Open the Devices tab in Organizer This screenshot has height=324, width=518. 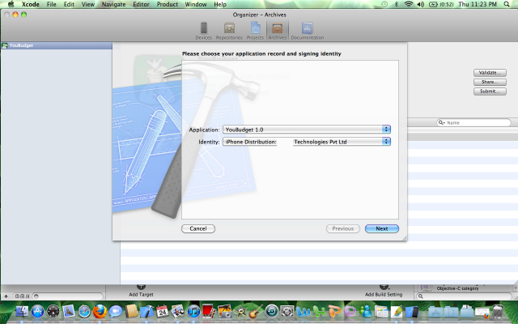[203, 31]
